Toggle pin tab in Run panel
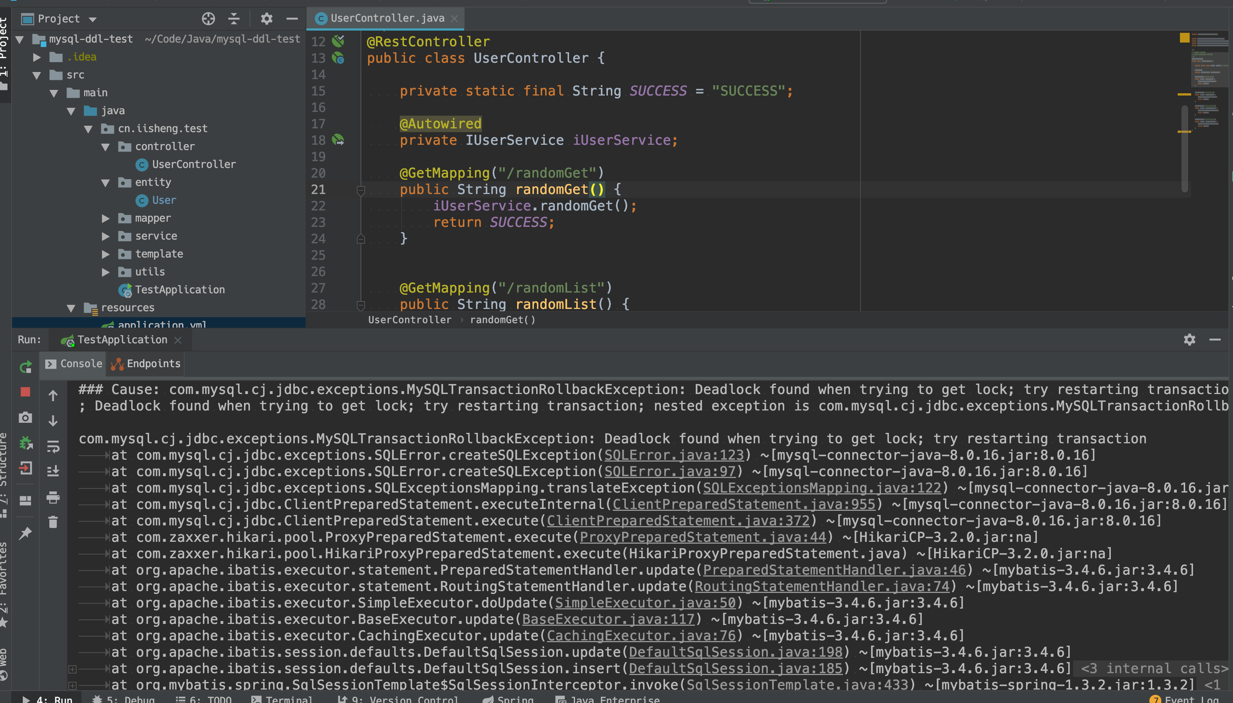1233x703 pixels. point(26,533)
